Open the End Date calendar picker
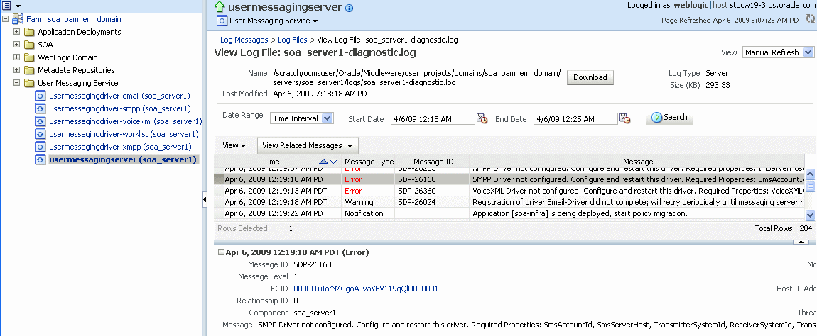 tap(624, 118)
